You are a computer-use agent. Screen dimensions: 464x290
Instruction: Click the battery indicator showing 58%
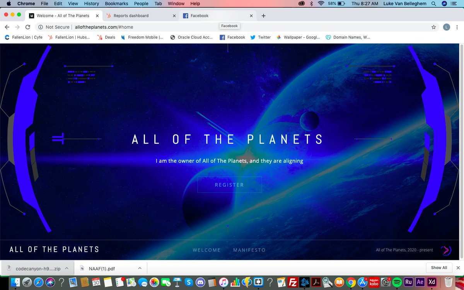(337, 3)
